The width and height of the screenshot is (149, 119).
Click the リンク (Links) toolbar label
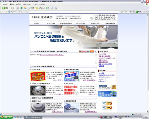tap(145, 12)
